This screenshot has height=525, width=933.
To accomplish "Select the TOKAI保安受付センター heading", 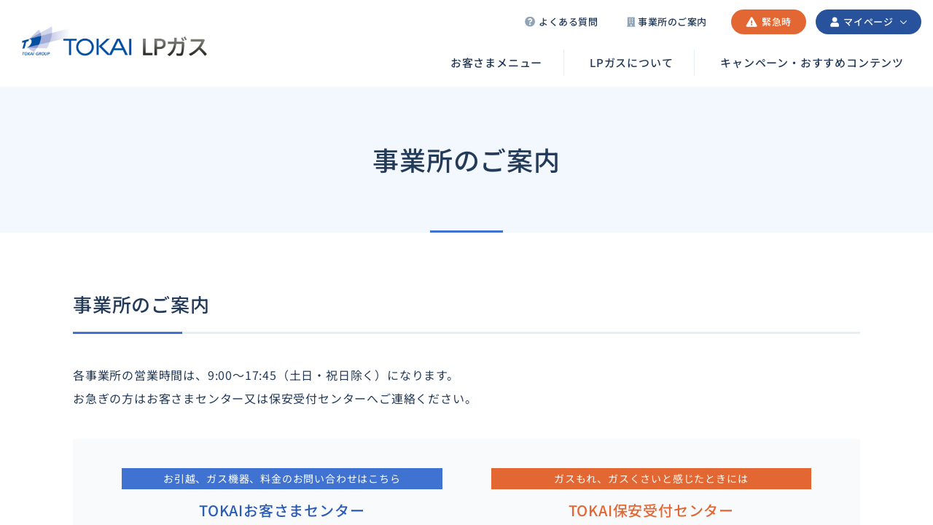I will coord(651,510).
